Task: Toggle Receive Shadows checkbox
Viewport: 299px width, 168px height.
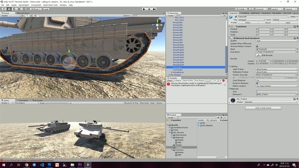Action: pos(257,83)
